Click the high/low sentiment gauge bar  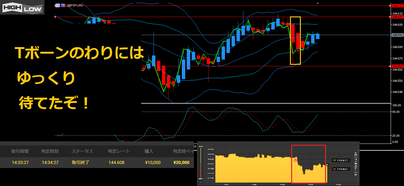(201, 163)
